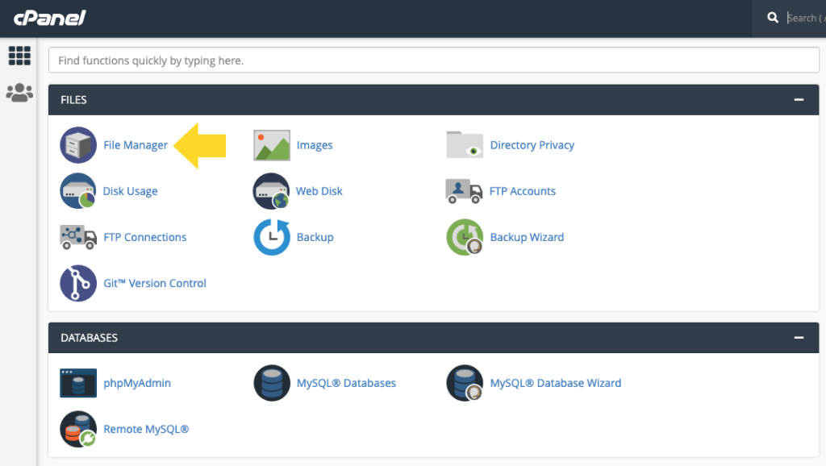The image size is (826, 466).
Task: Click the Remote MySQL icon
Action: (78, 429)
